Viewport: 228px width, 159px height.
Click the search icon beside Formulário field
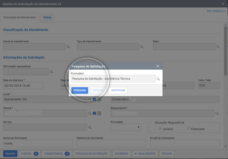pyautogui.click(x=158, y=79)
